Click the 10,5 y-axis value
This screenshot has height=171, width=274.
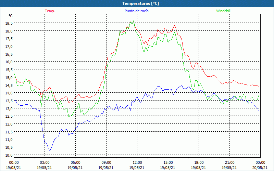[x=9, y=147]
